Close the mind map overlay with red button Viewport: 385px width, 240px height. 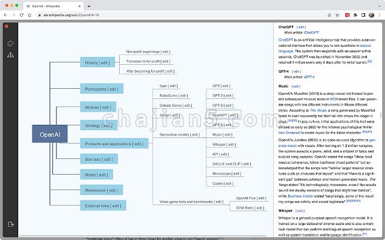[7, 26]
